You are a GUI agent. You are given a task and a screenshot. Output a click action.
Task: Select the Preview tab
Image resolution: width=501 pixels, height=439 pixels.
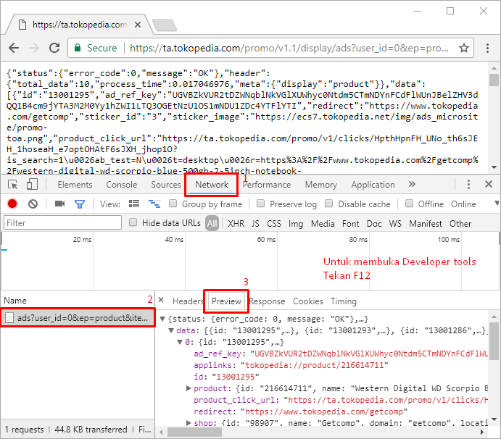[x=226, y=301]
